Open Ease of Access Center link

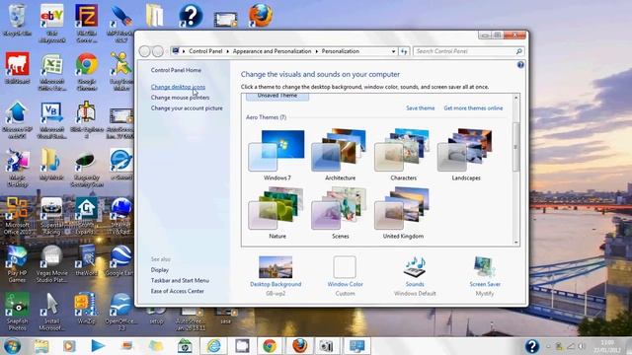pyautogui.click(x=178, y=291)
